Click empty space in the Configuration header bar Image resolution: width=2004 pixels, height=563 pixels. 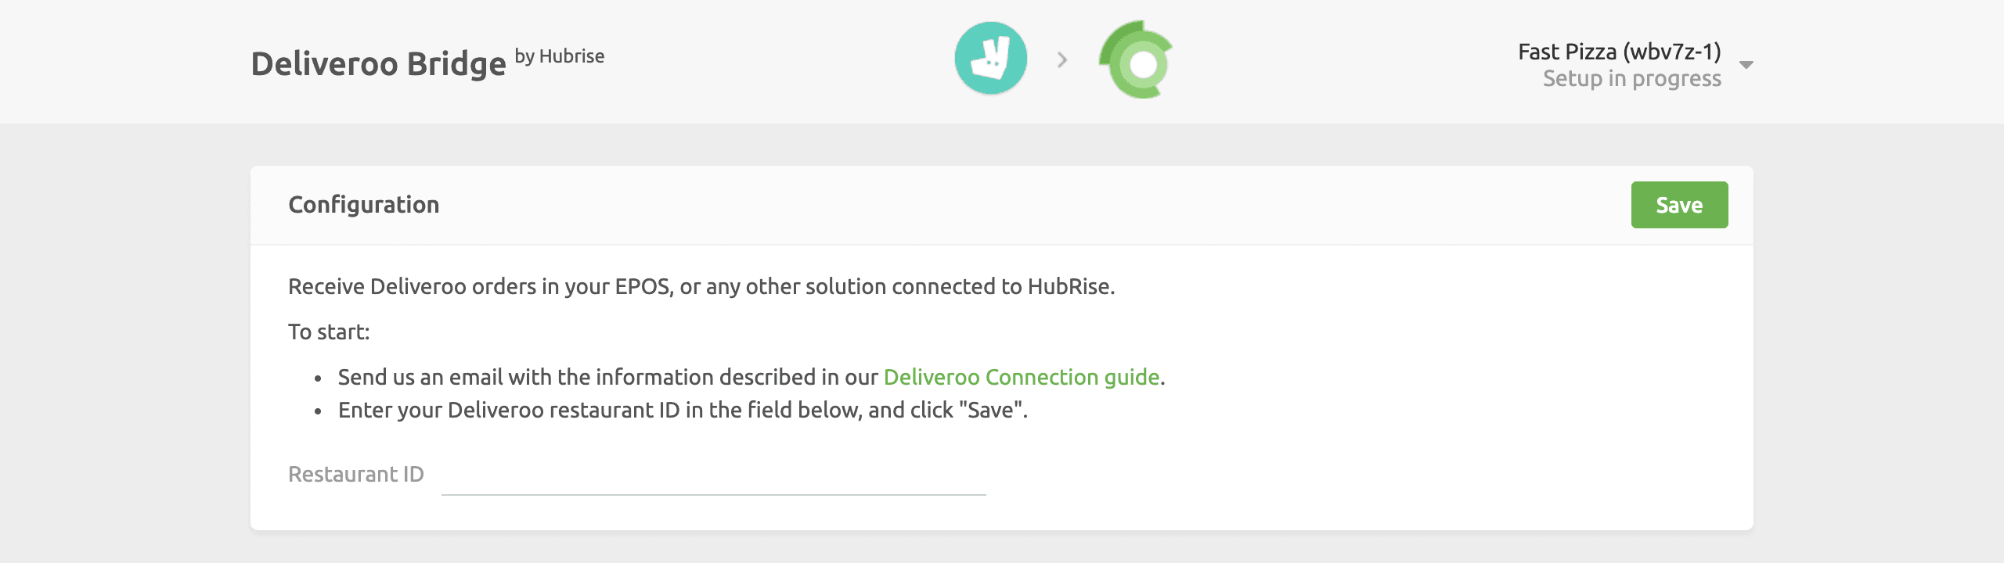click(1018, 205)
